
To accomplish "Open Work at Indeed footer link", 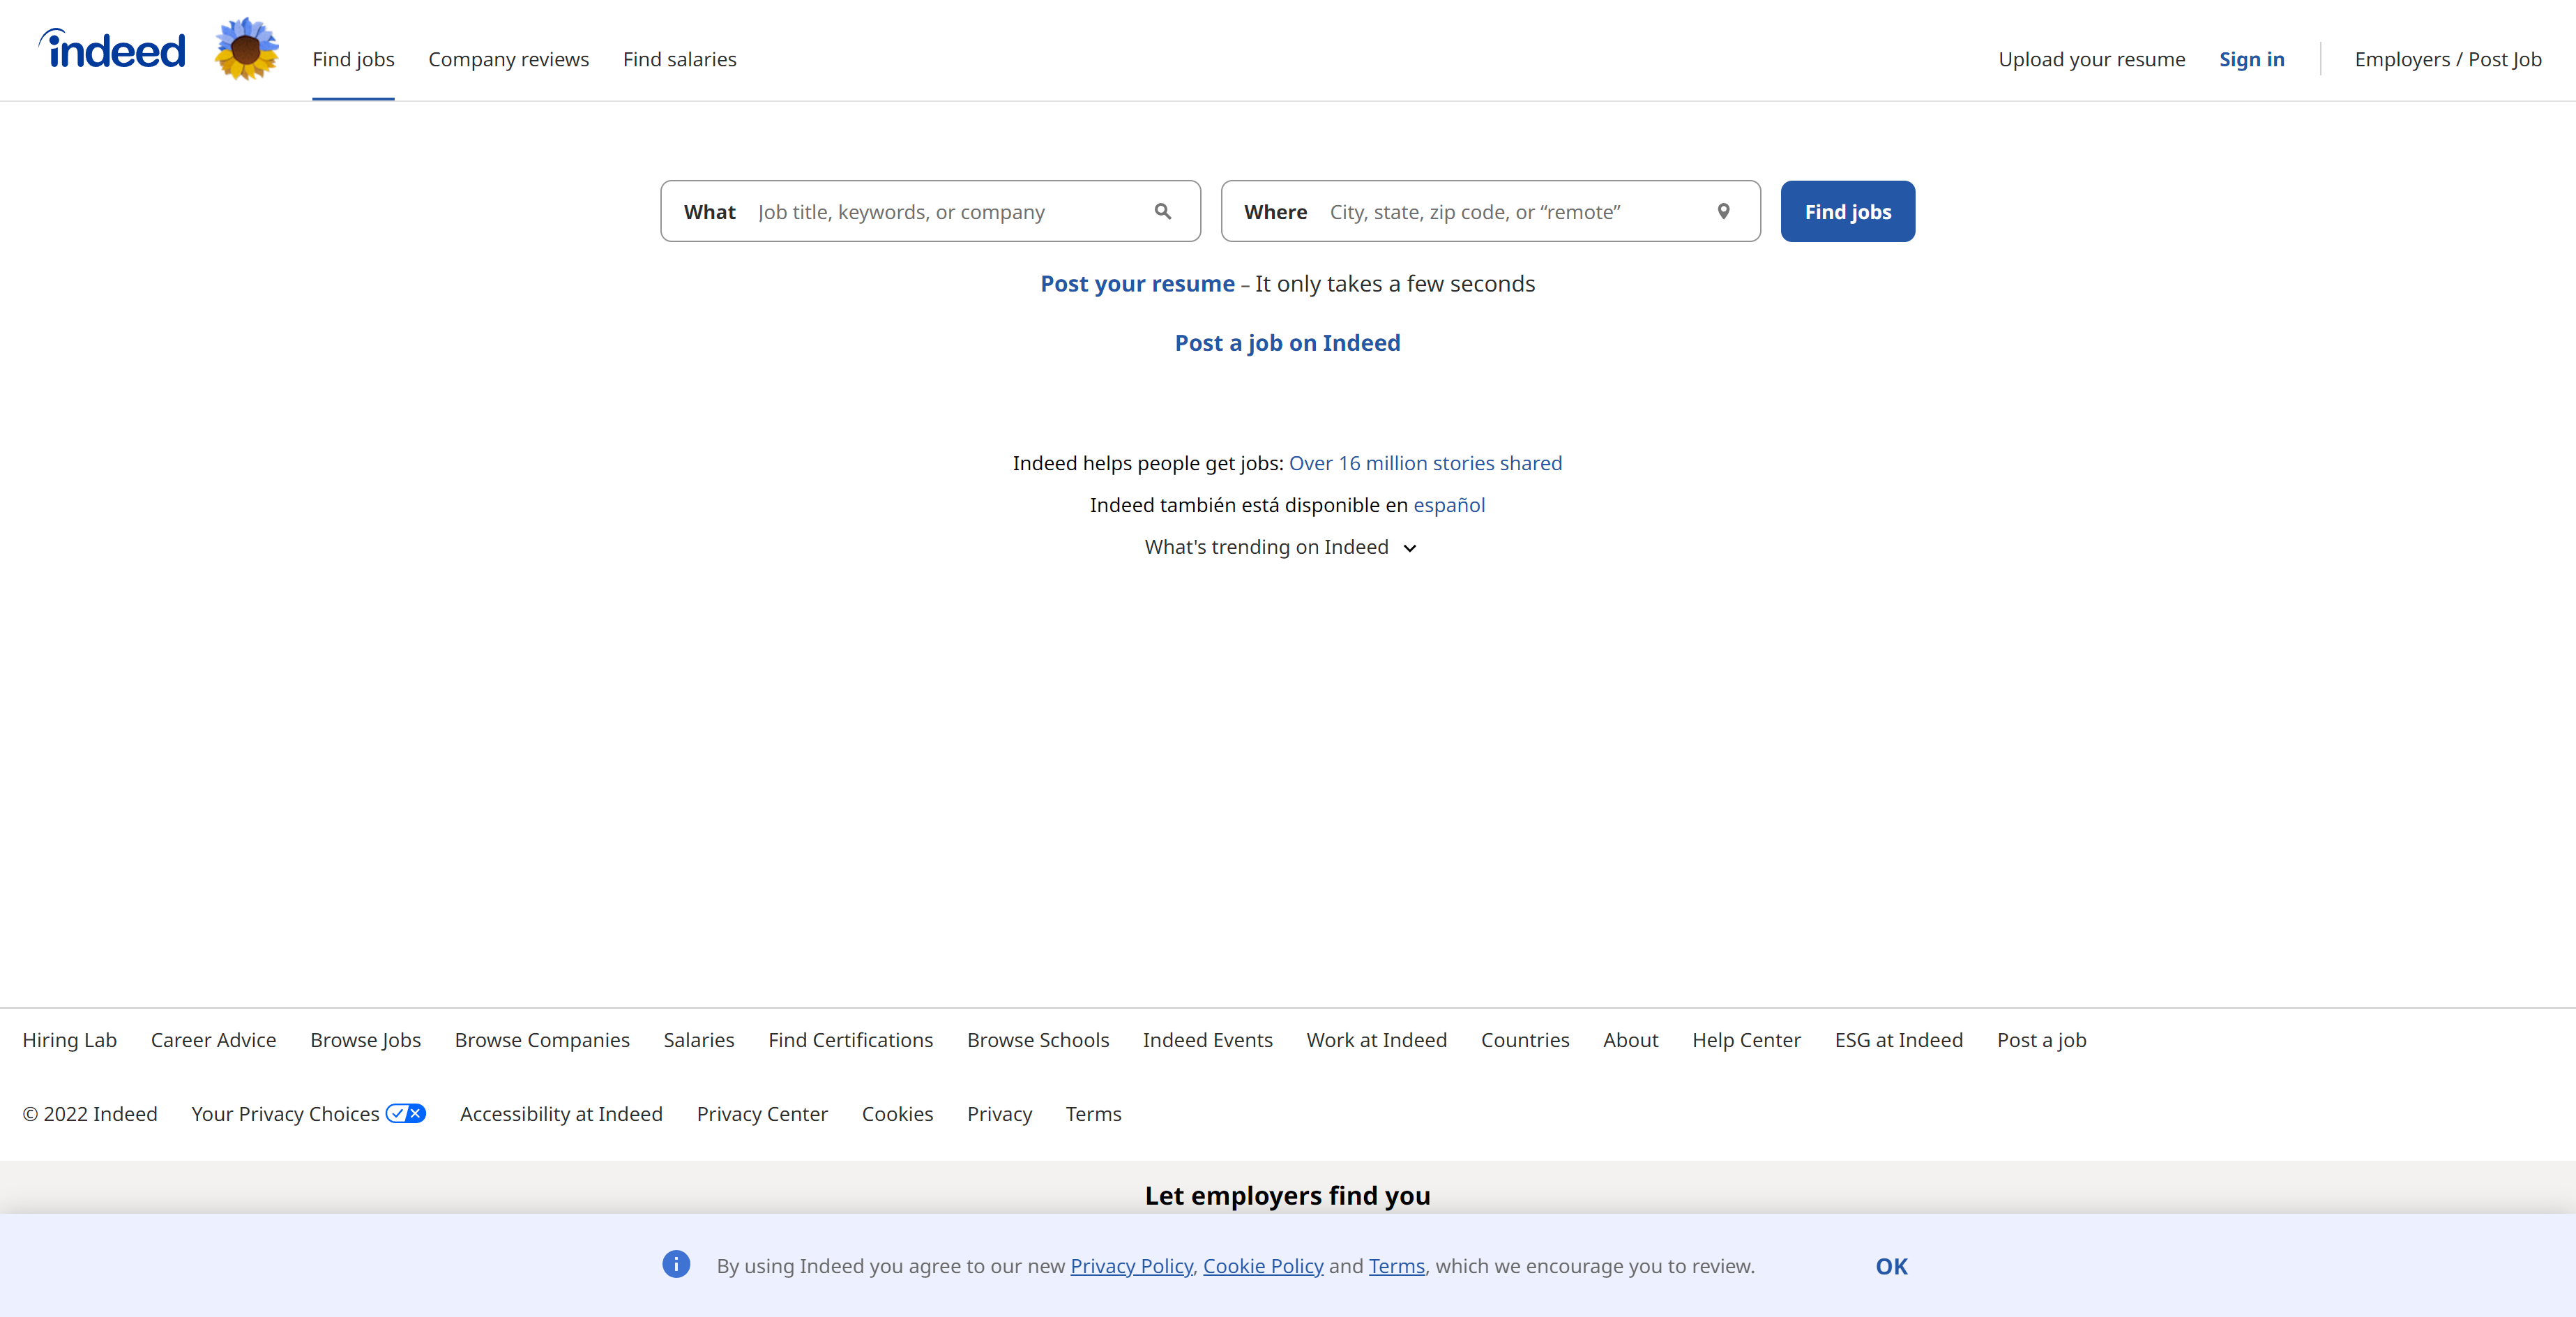I will point(1376,1040).
